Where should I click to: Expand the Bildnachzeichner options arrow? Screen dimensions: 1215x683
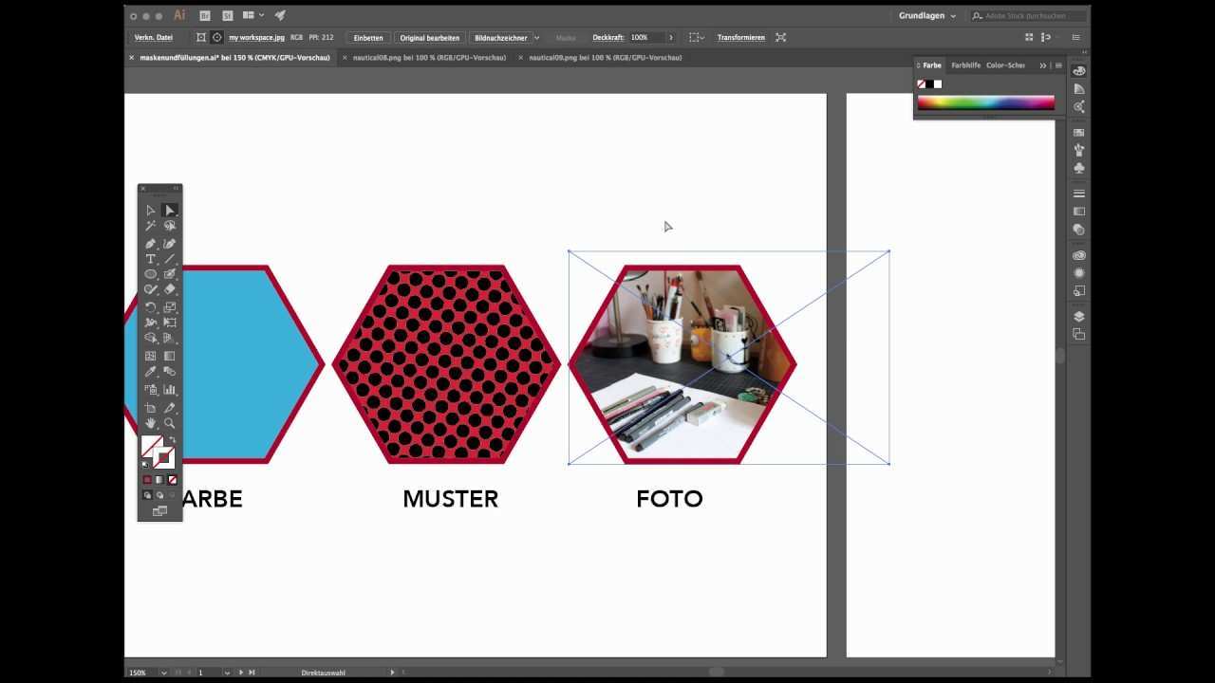pos(536,38)
